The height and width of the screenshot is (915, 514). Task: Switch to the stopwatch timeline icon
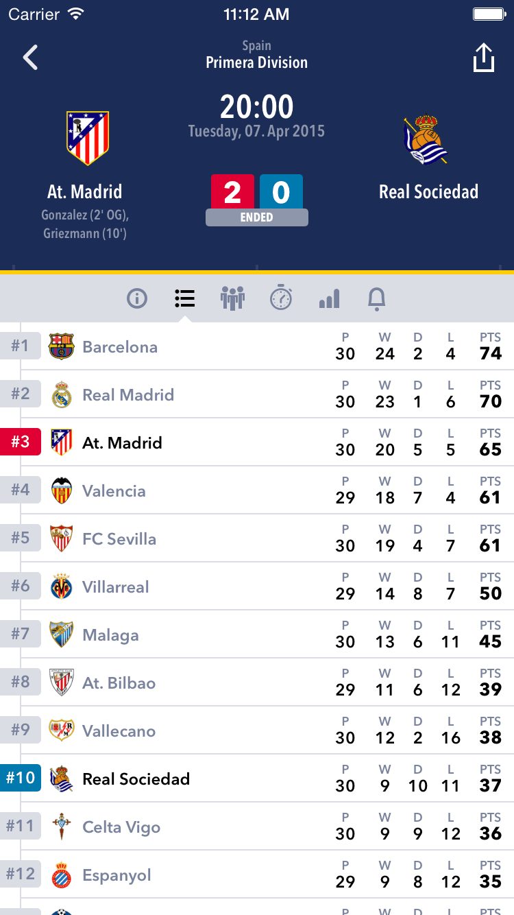pyautogui.click(x=281, y=298)
